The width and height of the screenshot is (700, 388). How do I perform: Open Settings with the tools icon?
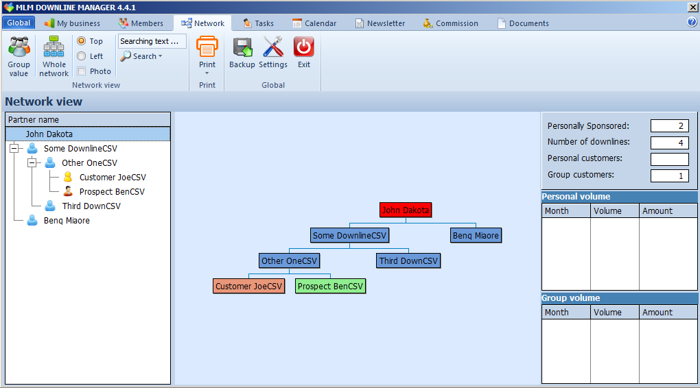pyautogui.click(x=272, y=48)
